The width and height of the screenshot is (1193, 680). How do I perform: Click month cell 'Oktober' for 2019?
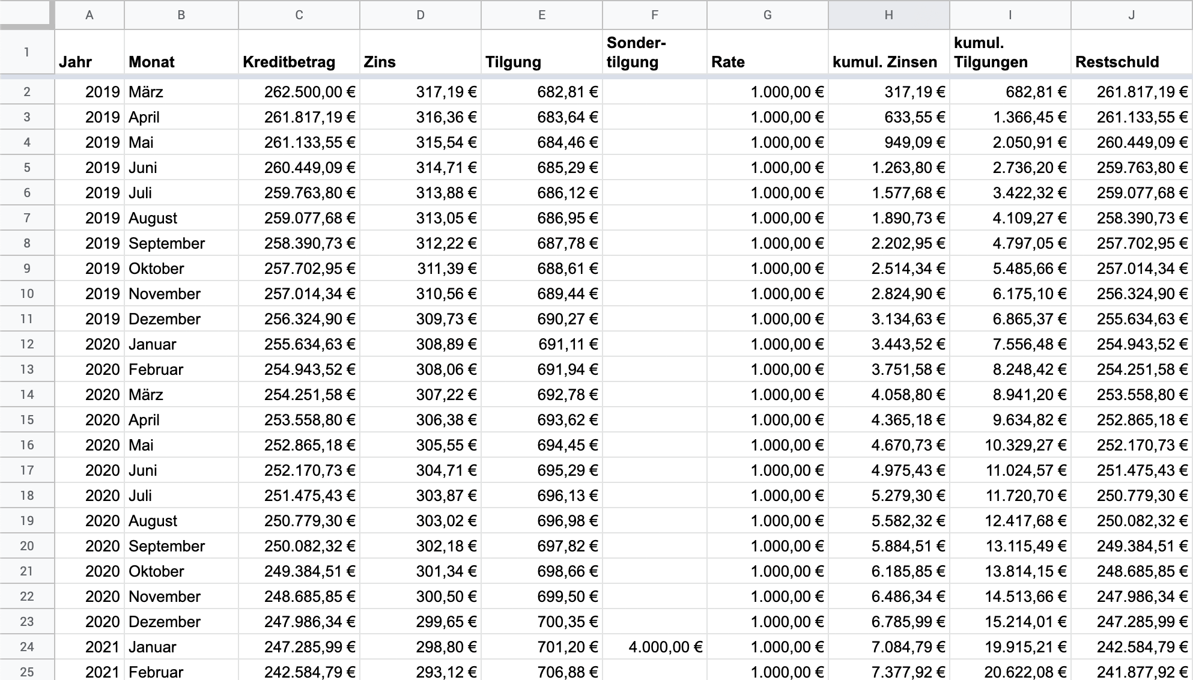pos(181,269)
